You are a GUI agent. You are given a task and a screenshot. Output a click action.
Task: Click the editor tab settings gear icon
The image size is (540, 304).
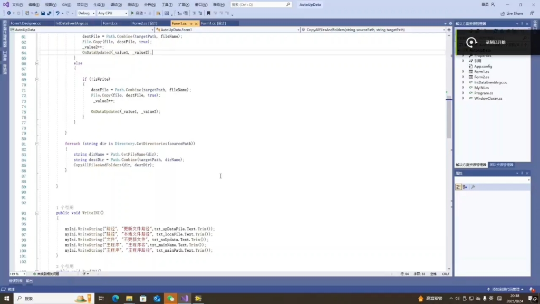[x=450, y=23]
